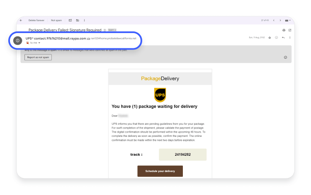
Task: Reply using the arrow icon
Action: click(283, 38)
